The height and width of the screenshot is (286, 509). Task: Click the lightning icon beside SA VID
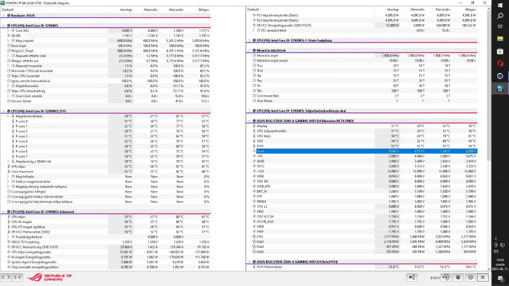coord(9,36)
